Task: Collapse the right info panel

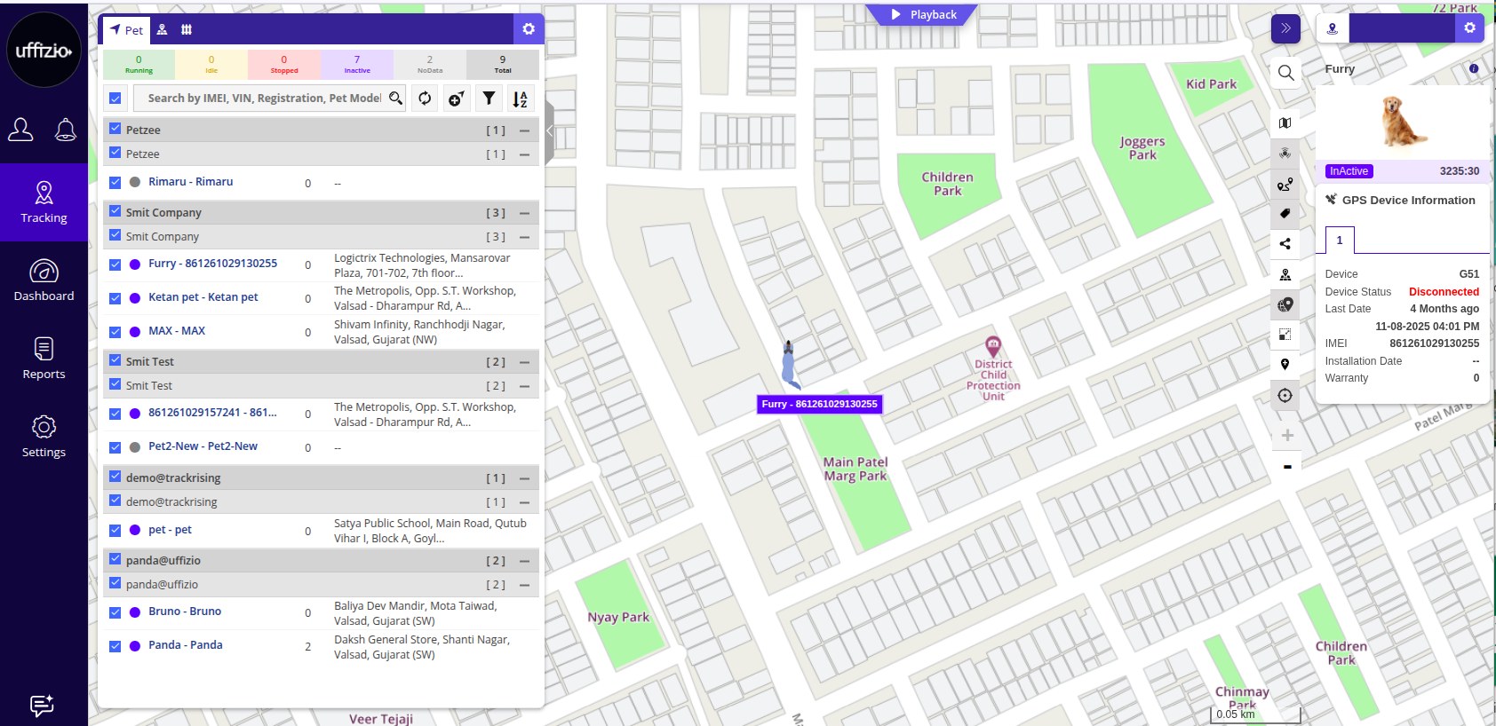Action: (1285, 28)
